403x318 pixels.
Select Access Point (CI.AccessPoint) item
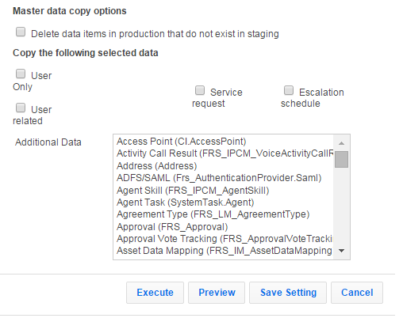coord(224,142)
